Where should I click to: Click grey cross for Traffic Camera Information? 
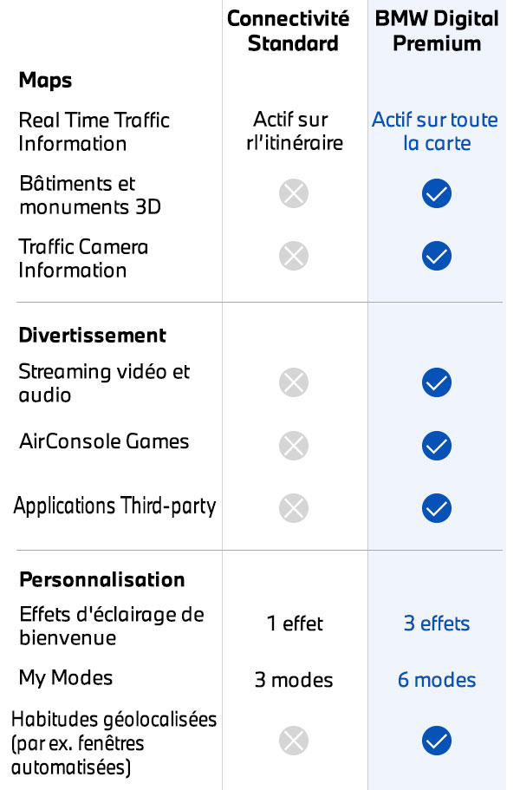click(x=294, y=256)
